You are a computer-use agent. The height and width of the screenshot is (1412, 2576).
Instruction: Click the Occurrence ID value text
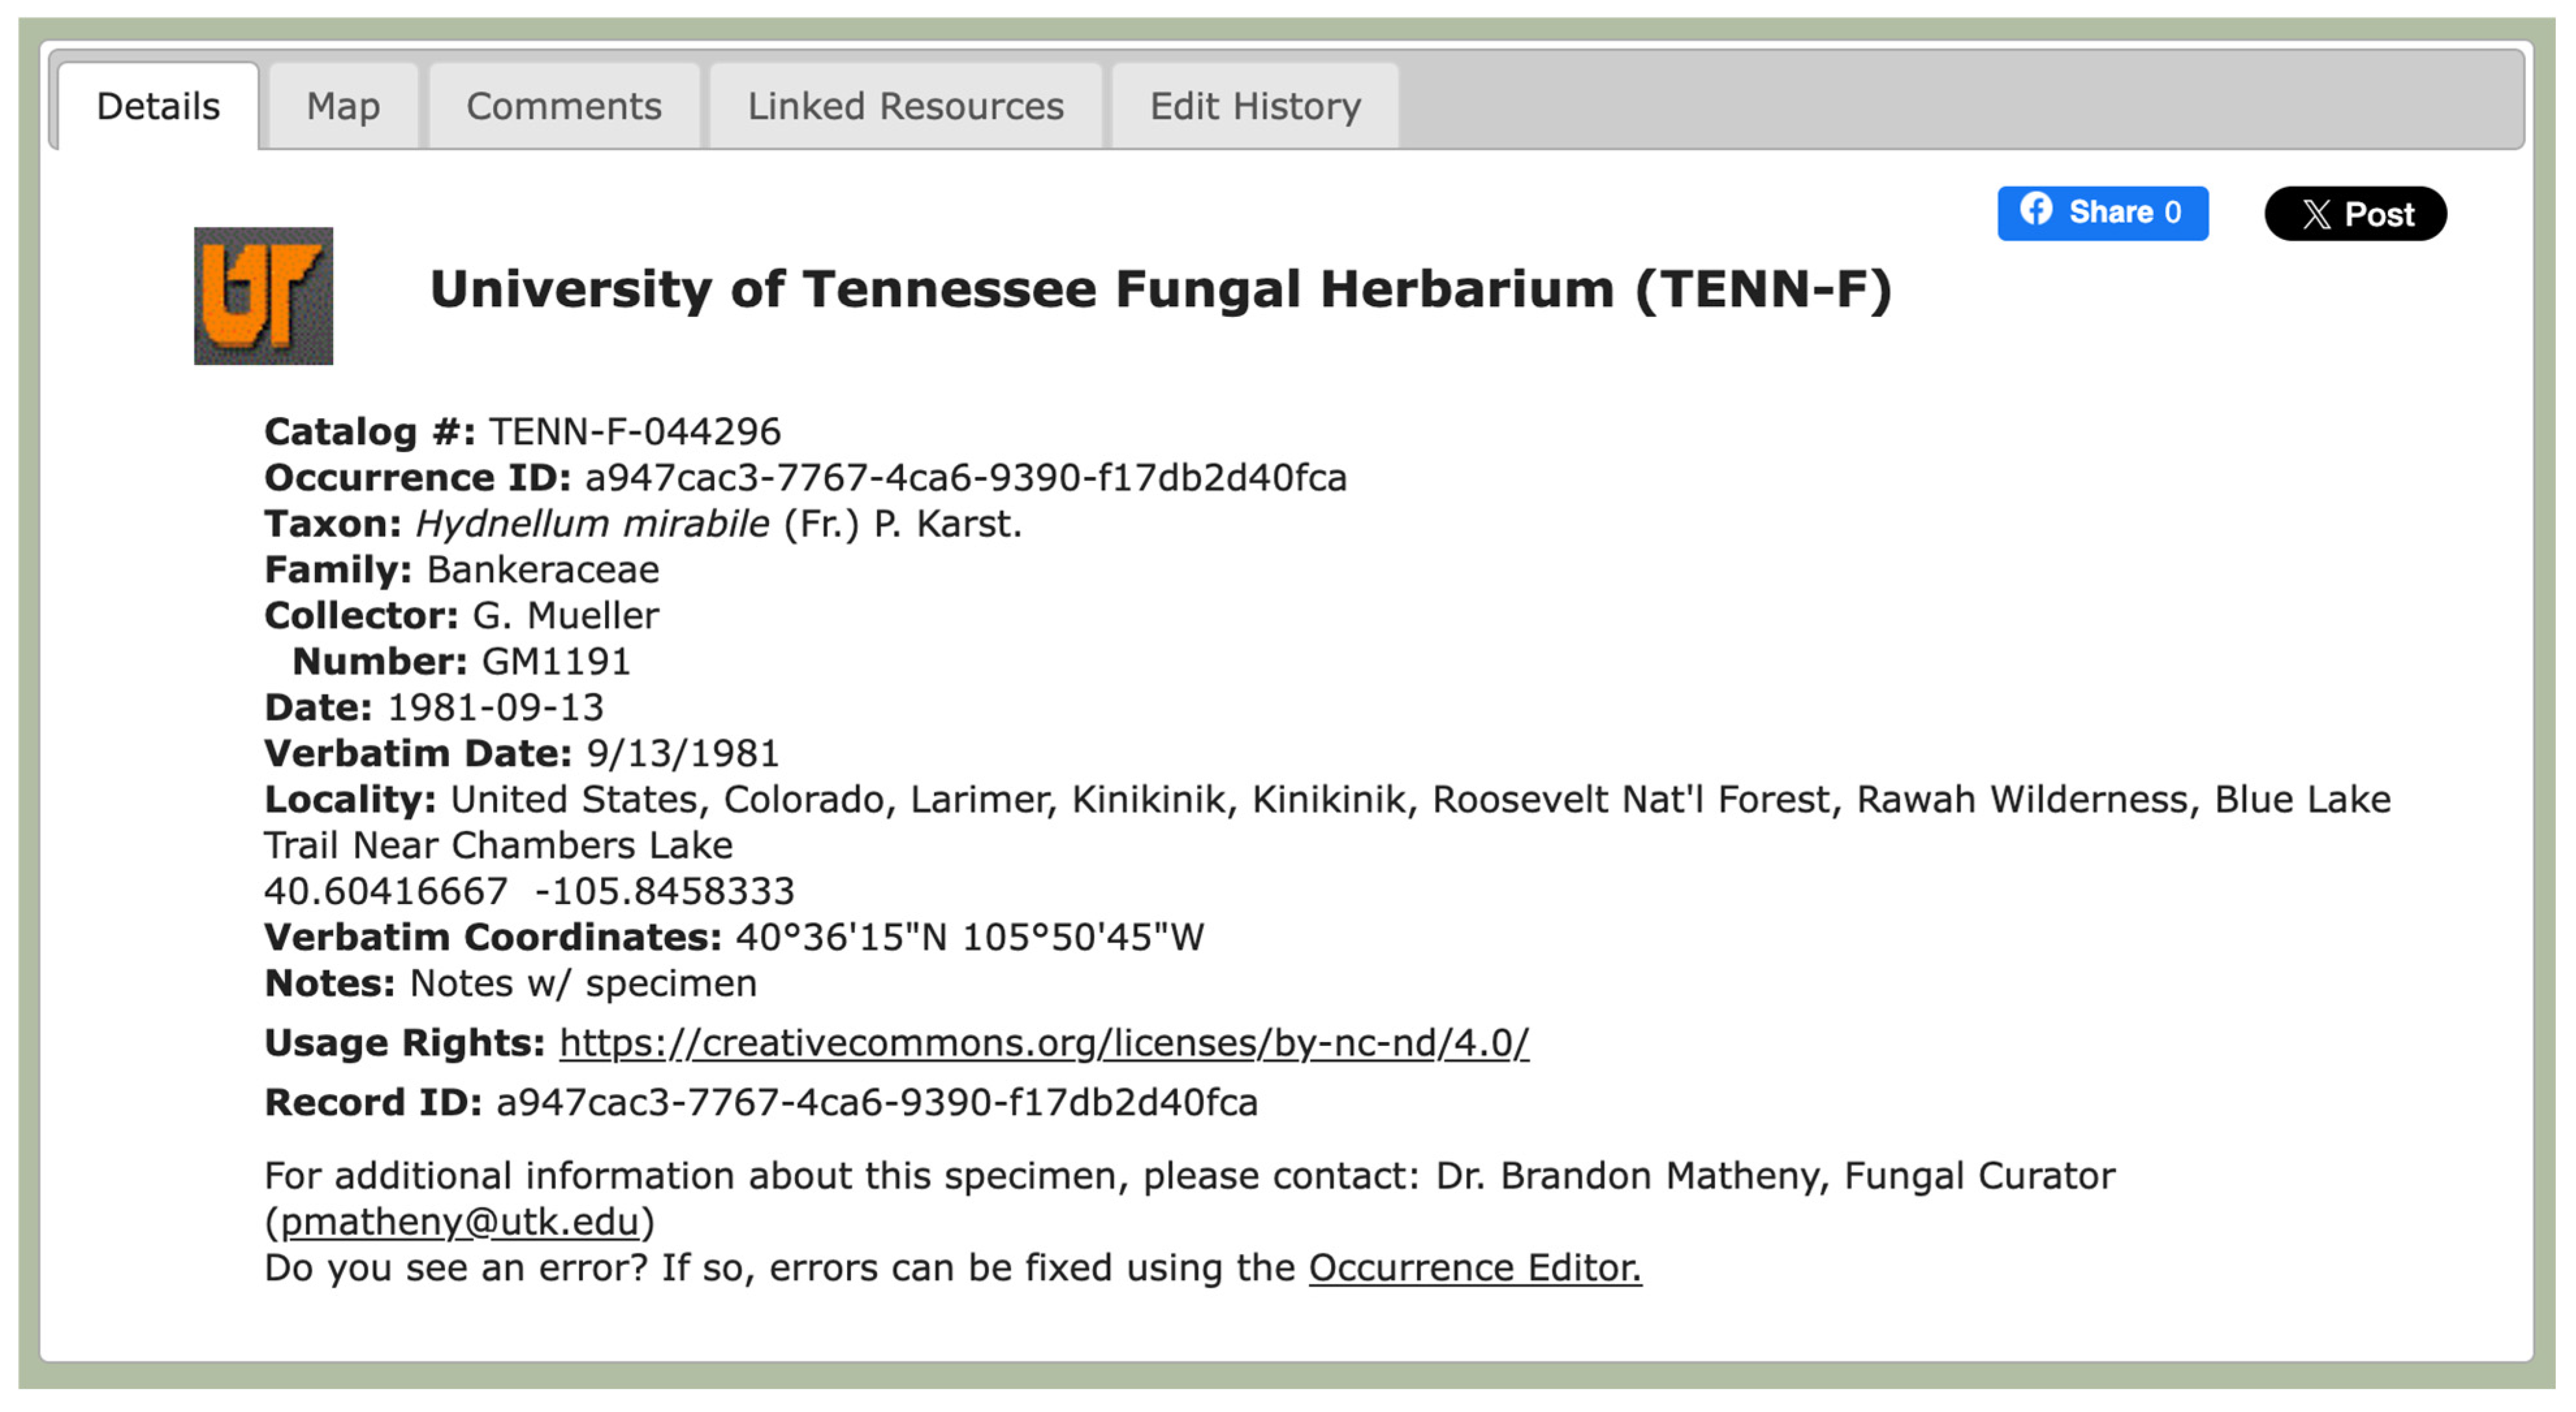(x=965, y=477)
